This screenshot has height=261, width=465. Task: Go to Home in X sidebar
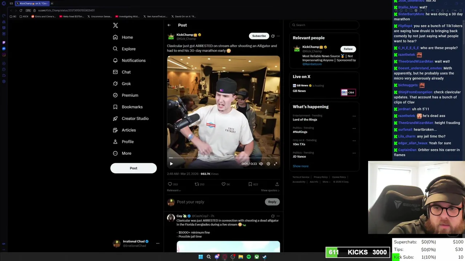(123, 37)
